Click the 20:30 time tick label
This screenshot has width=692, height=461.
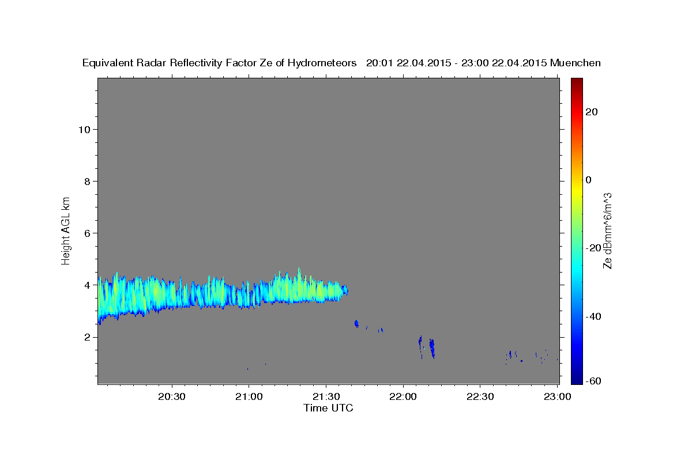(x=171, y=396)
